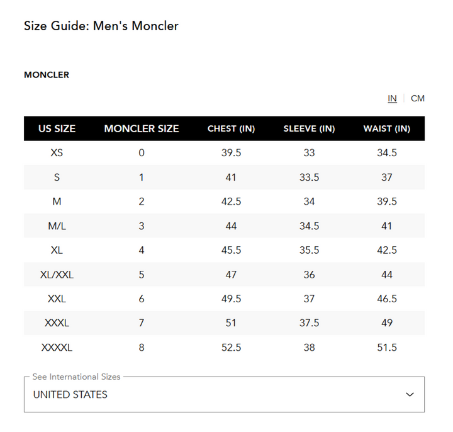Open the See International Sizes dropdown
The height and width of the screenshot is (432, 453).
point(224,395)
